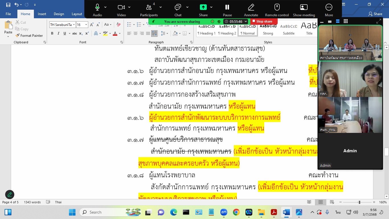The image size is (389, 219).
Task: Open the File tab
Action: pos(8,14)
